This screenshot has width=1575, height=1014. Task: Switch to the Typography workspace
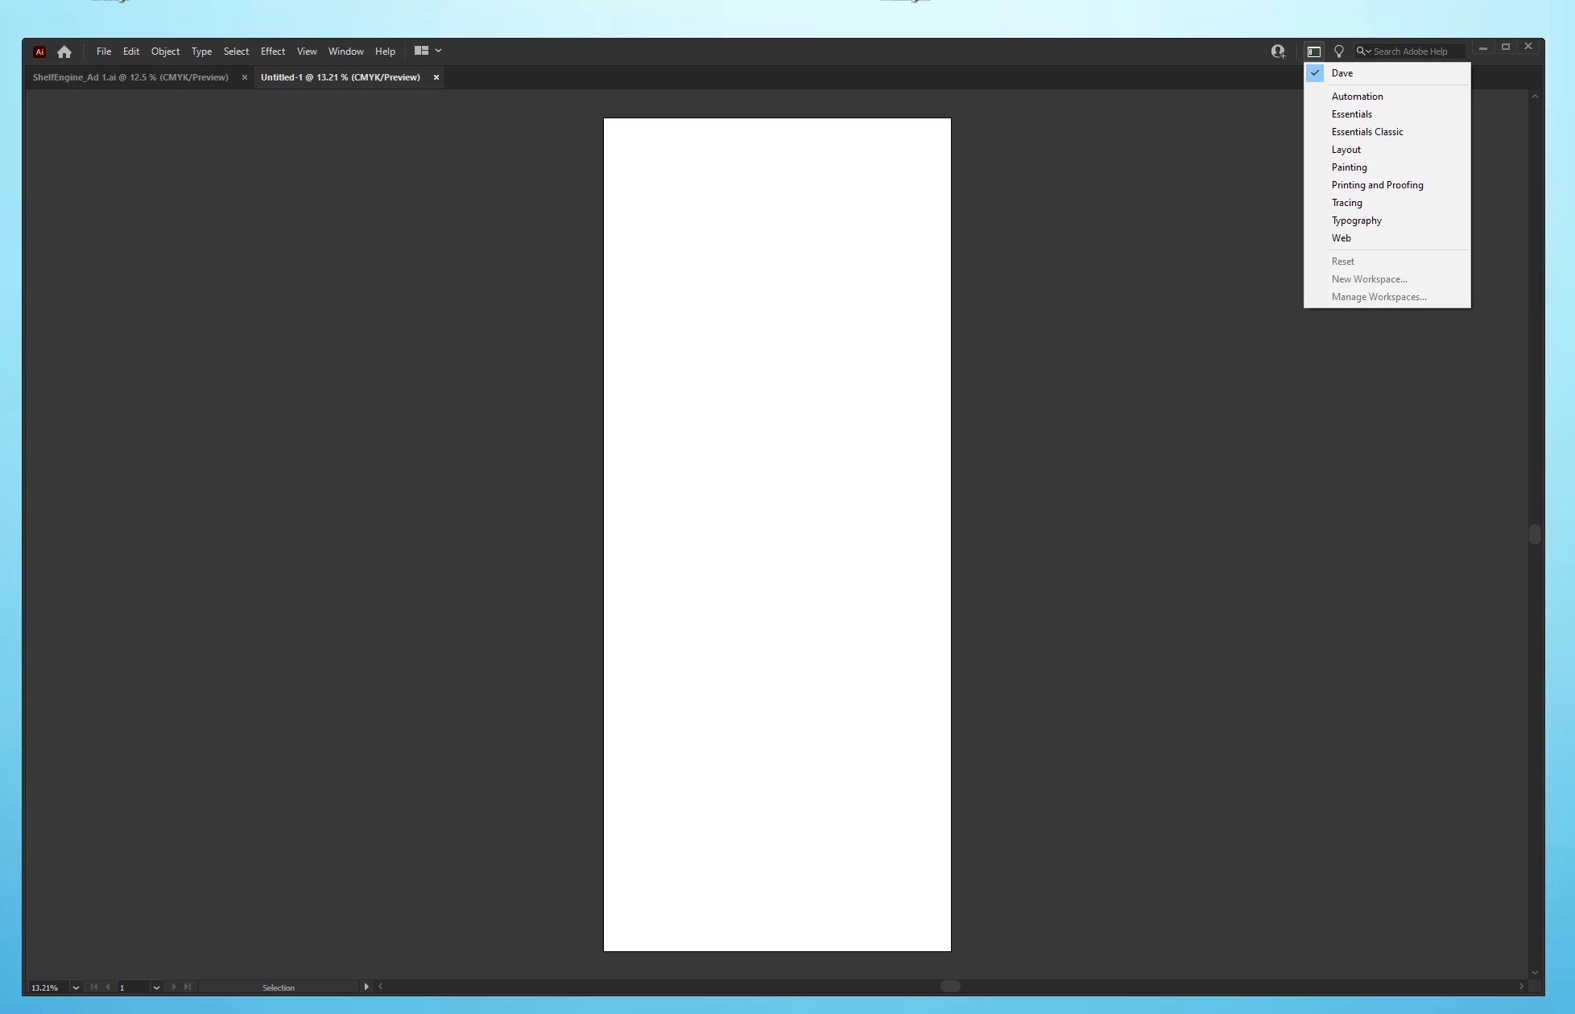tap(1357, 221)
